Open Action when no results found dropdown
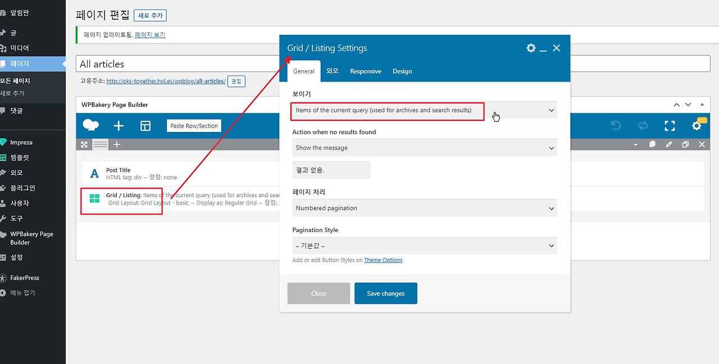The height and width of the screenshot is (364, 719). click(x=425, y=148)
